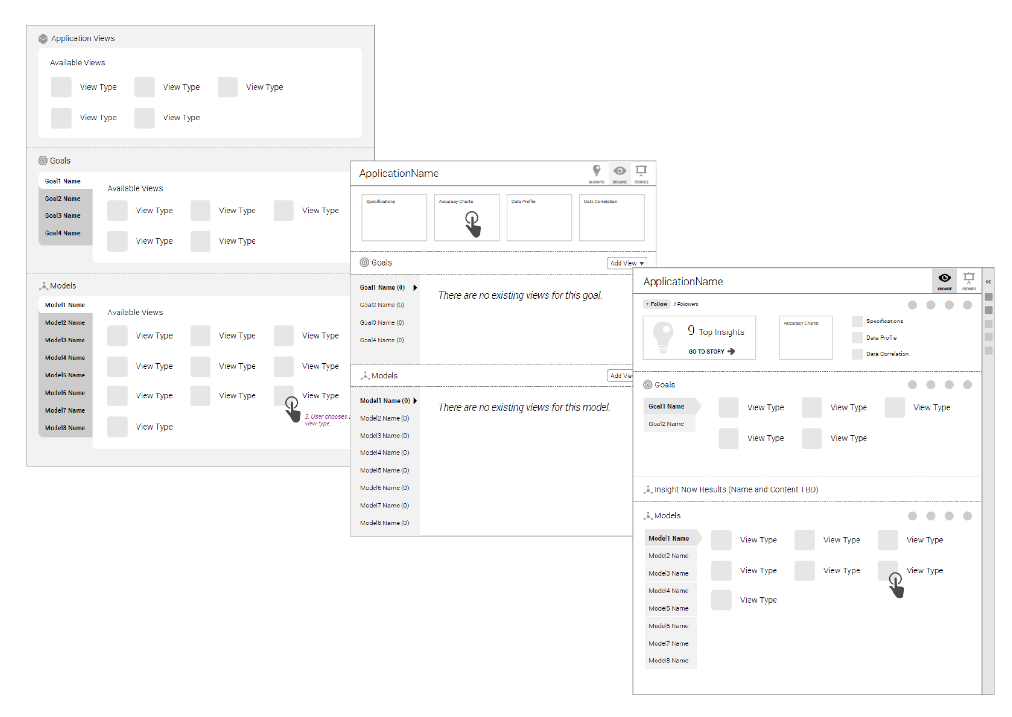
Task: Check the small Specifications box beside Accuracy Charts
Action: [857, 322]
